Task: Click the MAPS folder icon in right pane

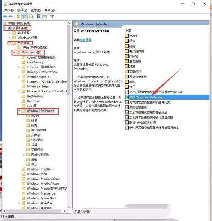Action: coord(127,36)
